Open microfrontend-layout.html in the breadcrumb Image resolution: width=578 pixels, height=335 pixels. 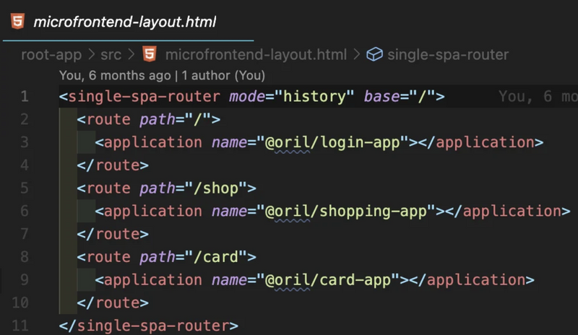pos(256,55)
